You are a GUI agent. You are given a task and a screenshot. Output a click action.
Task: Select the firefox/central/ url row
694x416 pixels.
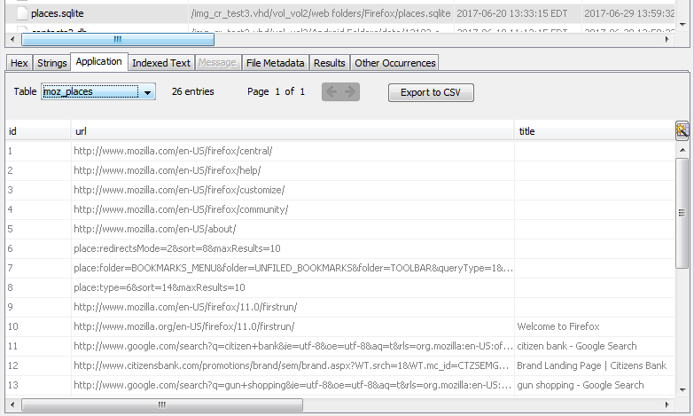coord(292,151)
